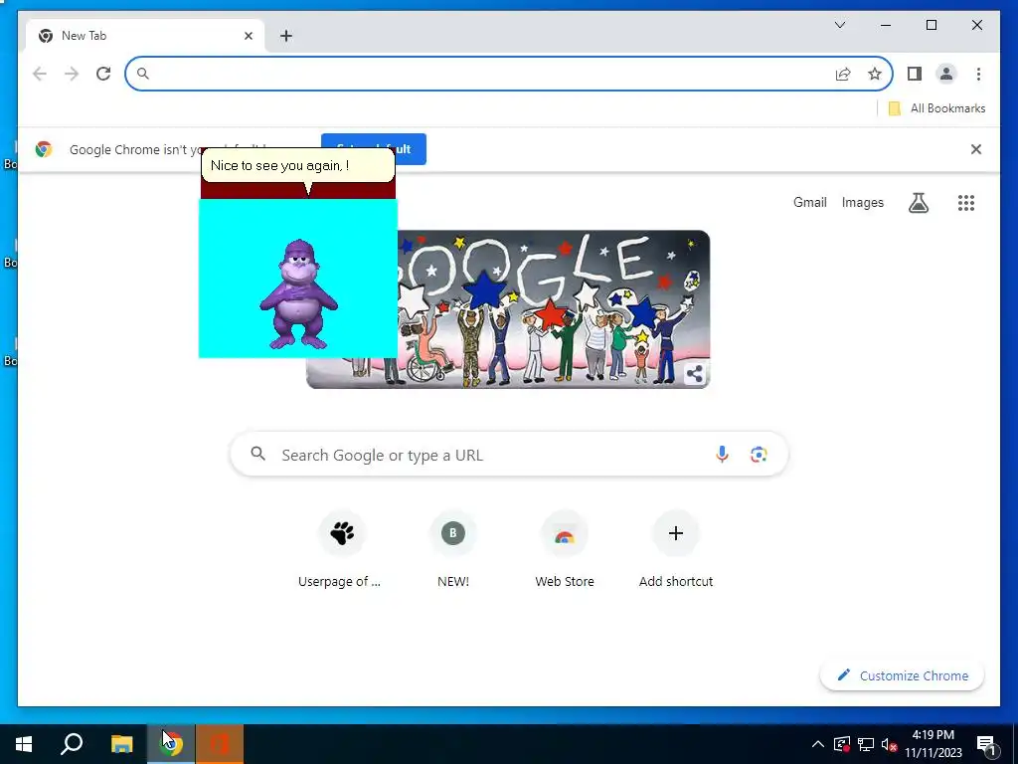Image resolution: width=1018 pixels, height=764 pixels.
Task: Show hidden system tray icons
Action: 818,744
